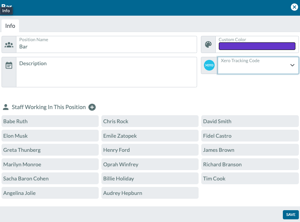Close the Bar position dialog
Image resolution: width=300 pixels, height=222 pixels.
(x=294, y=7)
